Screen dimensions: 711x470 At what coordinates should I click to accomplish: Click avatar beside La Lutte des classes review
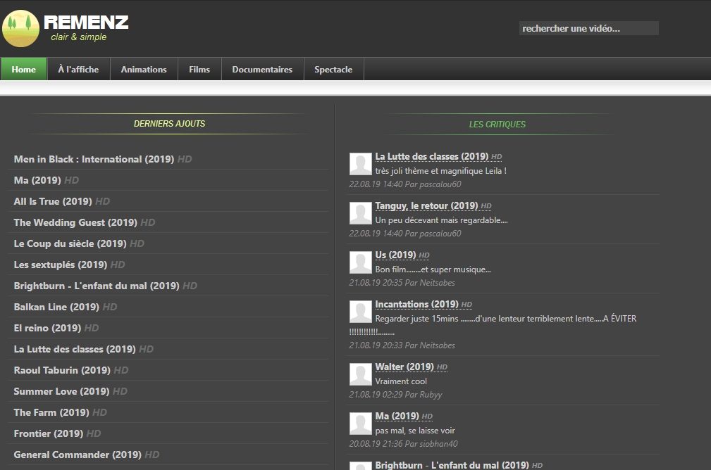(361, 163)
